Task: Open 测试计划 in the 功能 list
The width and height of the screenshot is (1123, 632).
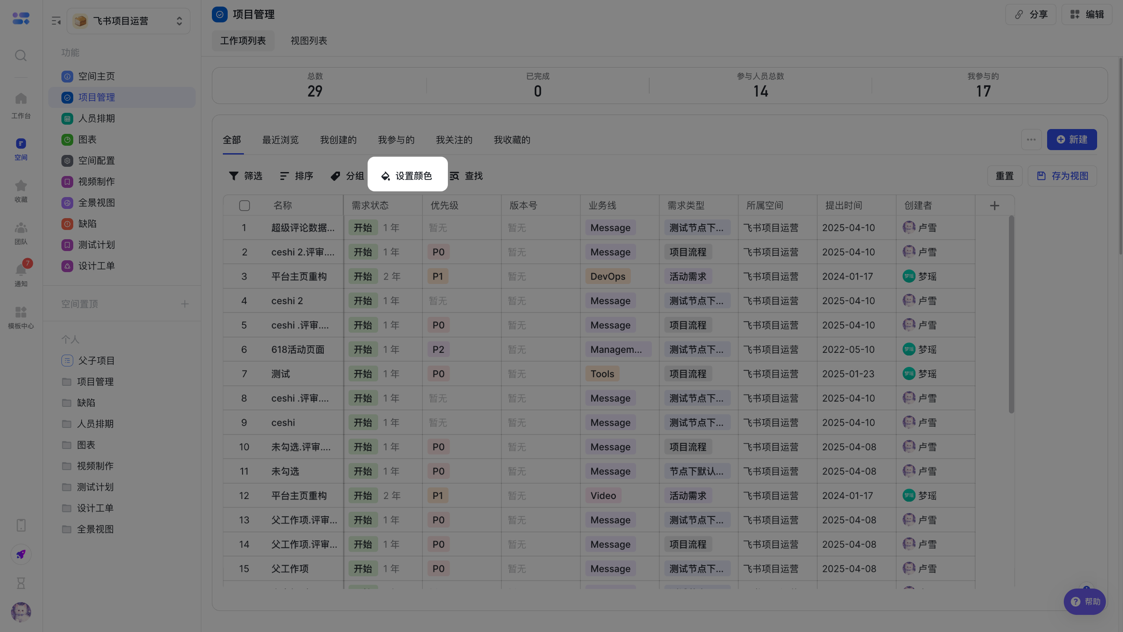Action: pos(122,245)
